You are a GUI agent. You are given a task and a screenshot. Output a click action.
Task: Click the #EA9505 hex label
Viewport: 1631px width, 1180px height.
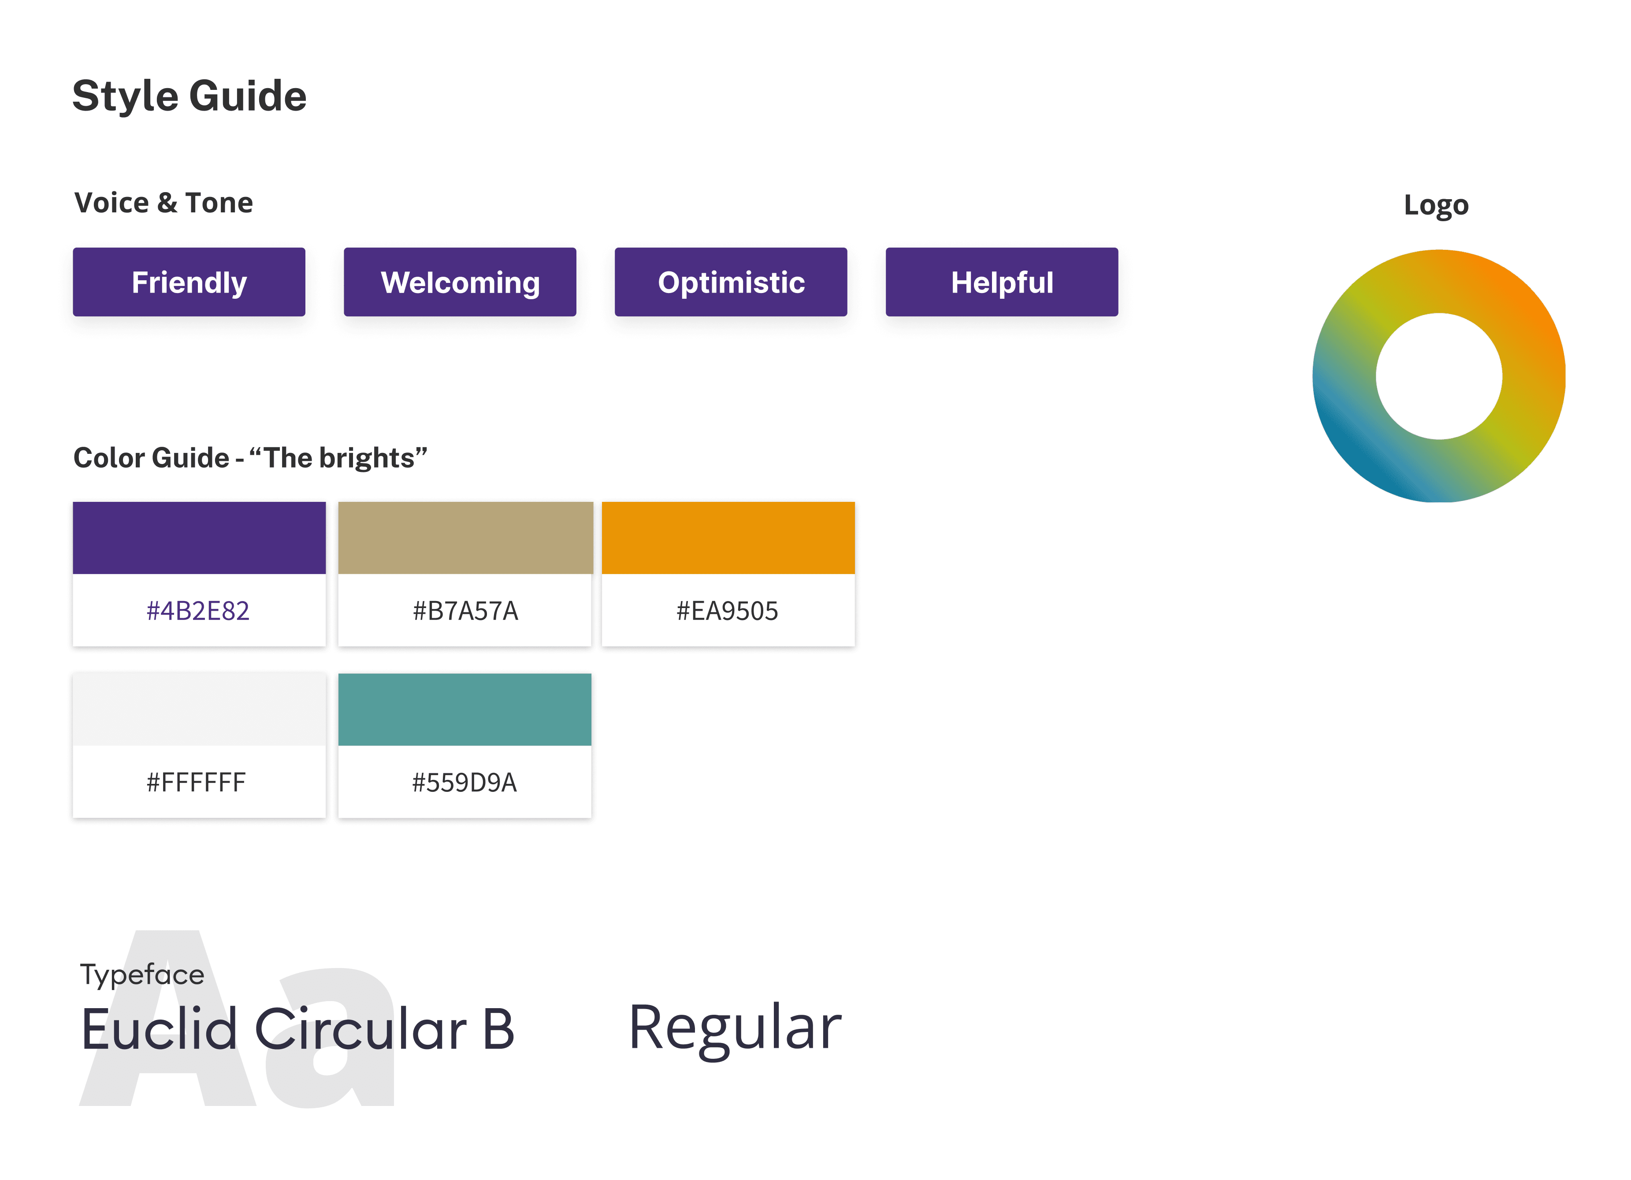pos(727,611)
